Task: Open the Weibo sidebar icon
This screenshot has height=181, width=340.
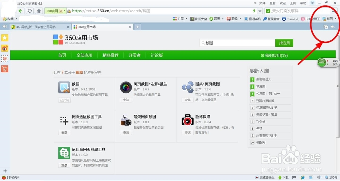Action: click(5, 48)
